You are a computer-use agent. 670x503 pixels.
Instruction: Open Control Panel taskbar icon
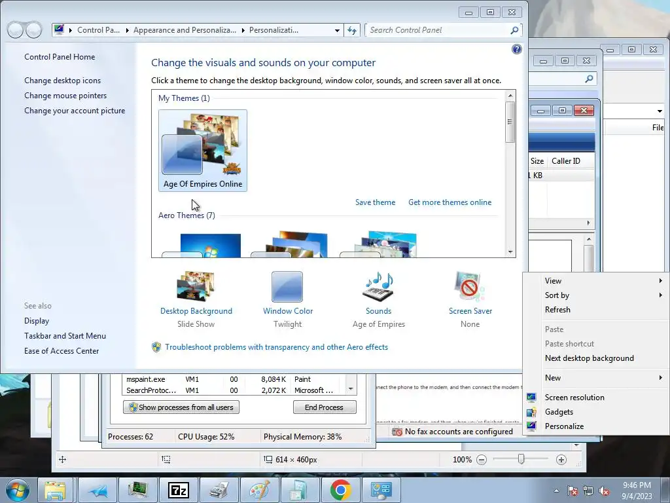tap(381, 490)
